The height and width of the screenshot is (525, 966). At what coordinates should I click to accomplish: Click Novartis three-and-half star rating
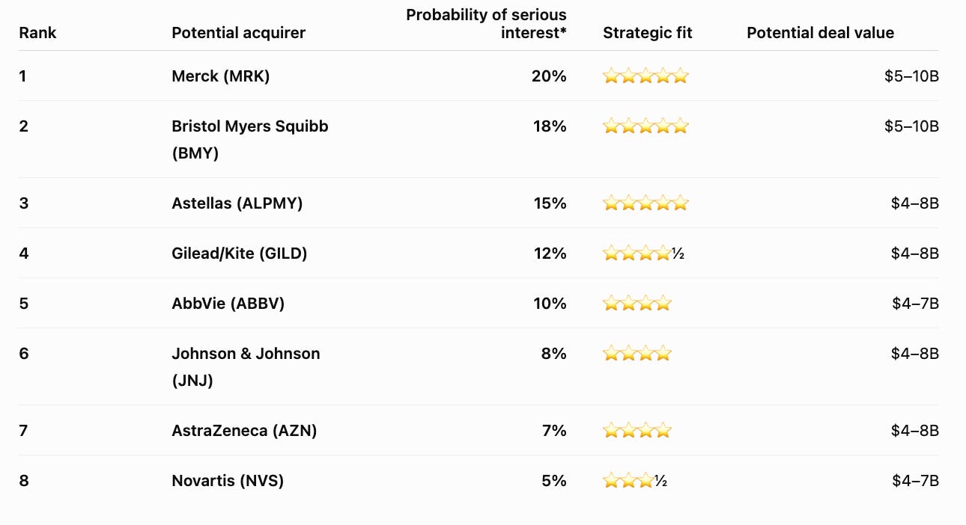(635, 481)
